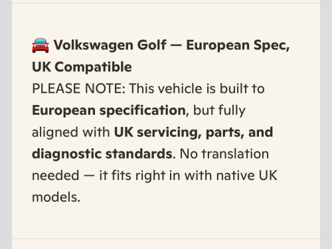Image resolution: width=332 pixels, height=249 pixels.
Task: Click the divider line above the card
Action: [166, 3]
